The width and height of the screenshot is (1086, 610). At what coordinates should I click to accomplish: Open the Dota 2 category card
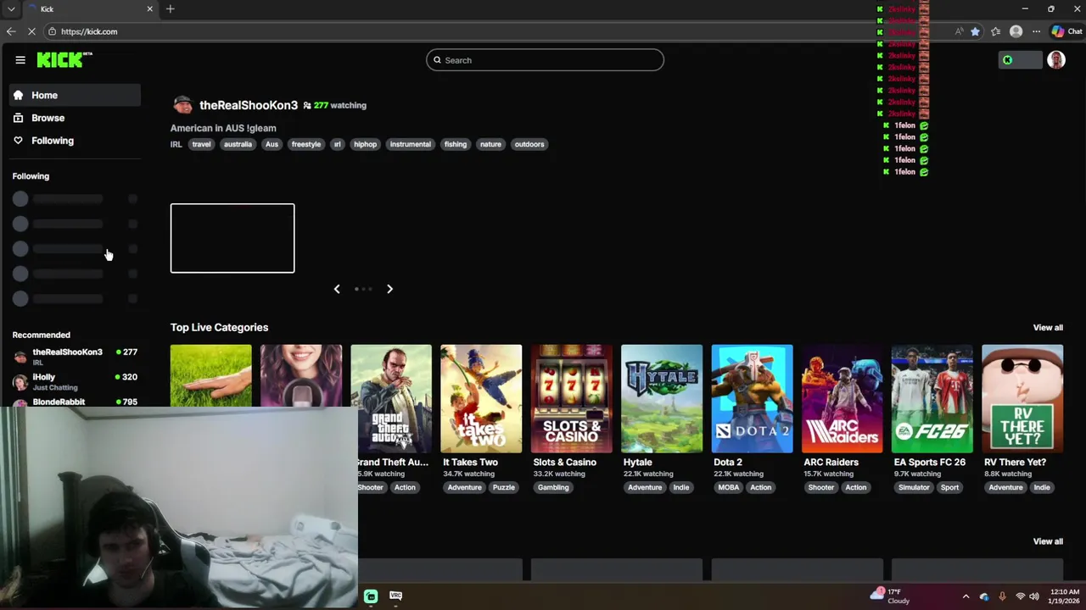click(x=752, y=399)
